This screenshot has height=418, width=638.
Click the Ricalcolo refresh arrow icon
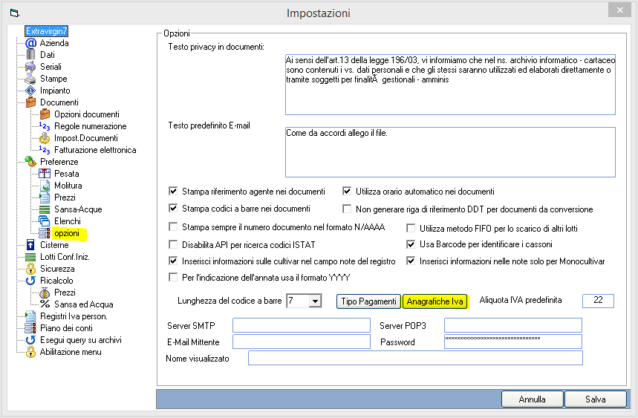[30, 281]
